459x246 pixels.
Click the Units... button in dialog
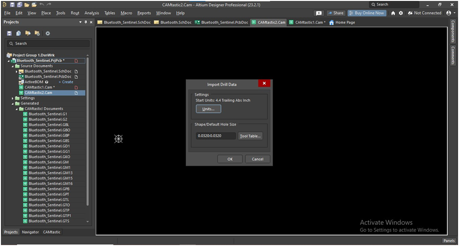[208, 109]
